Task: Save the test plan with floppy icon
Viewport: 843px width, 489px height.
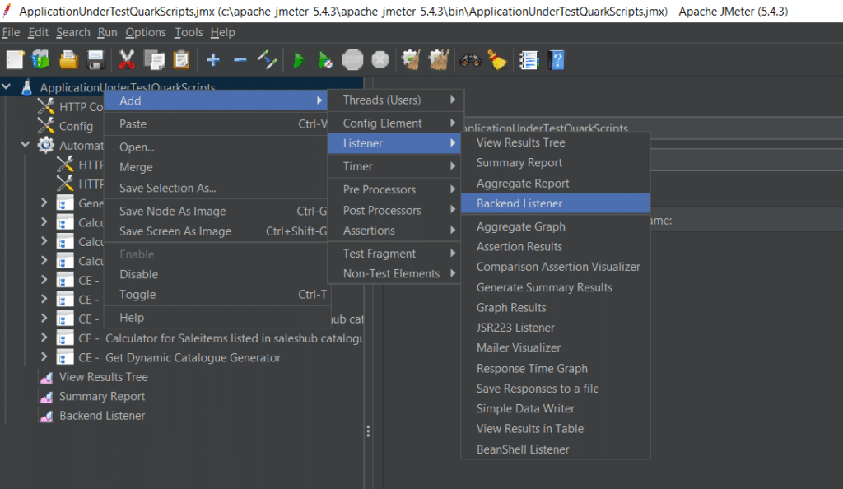Action: 95,59
